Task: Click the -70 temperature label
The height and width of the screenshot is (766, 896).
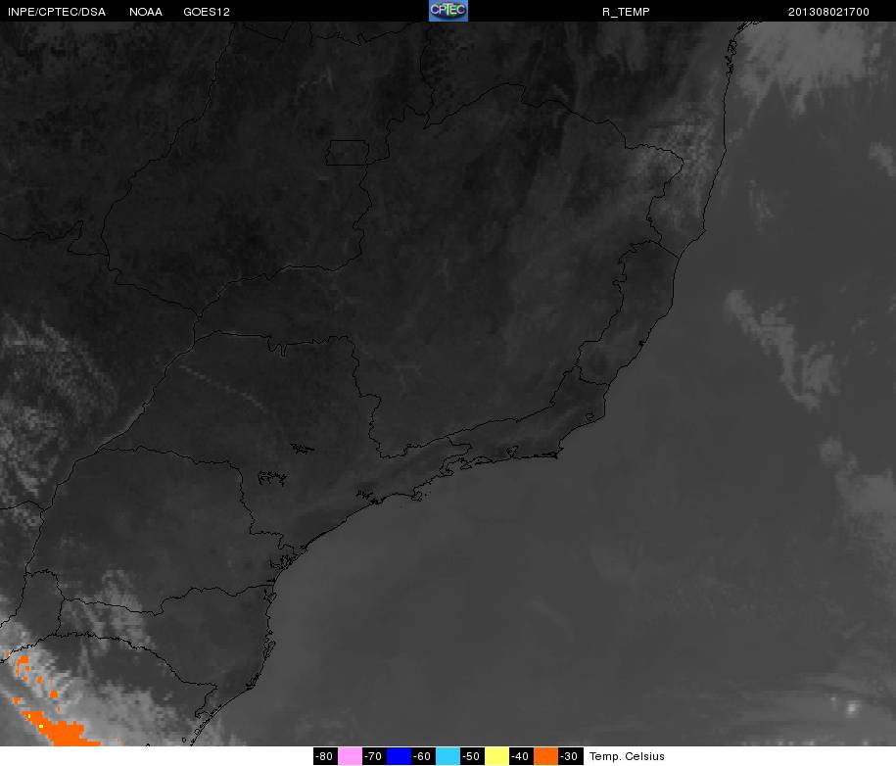Action: [373, 756]
